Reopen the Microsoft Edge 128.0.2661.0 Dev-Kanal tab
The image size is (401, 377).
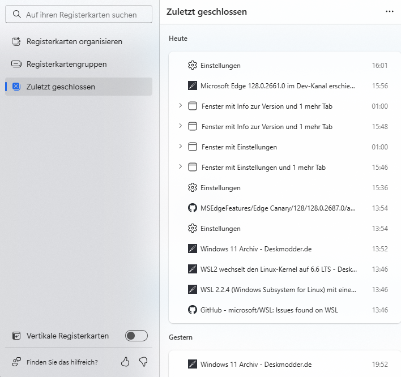[278, 86]
